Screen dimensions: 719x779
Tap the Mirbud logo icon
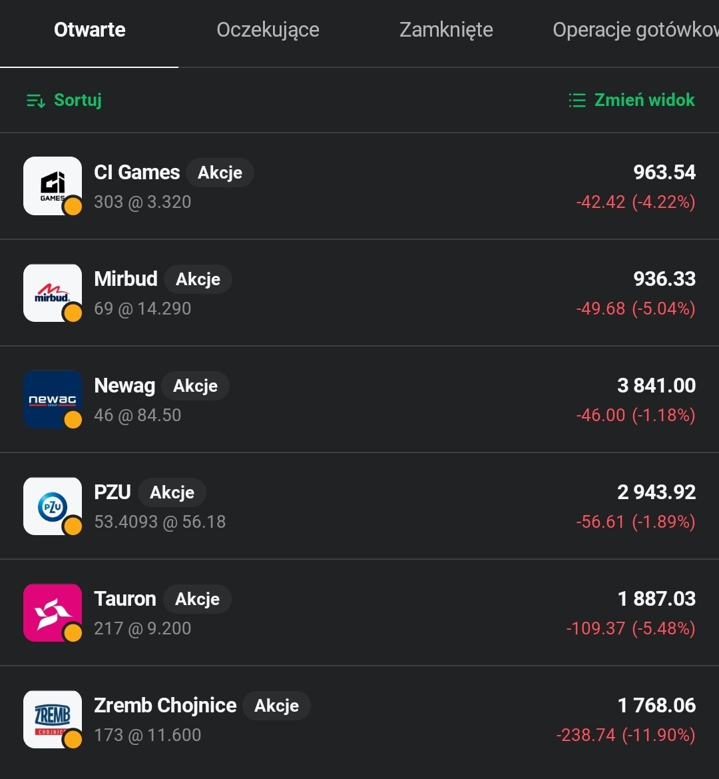tap(52, 293)
